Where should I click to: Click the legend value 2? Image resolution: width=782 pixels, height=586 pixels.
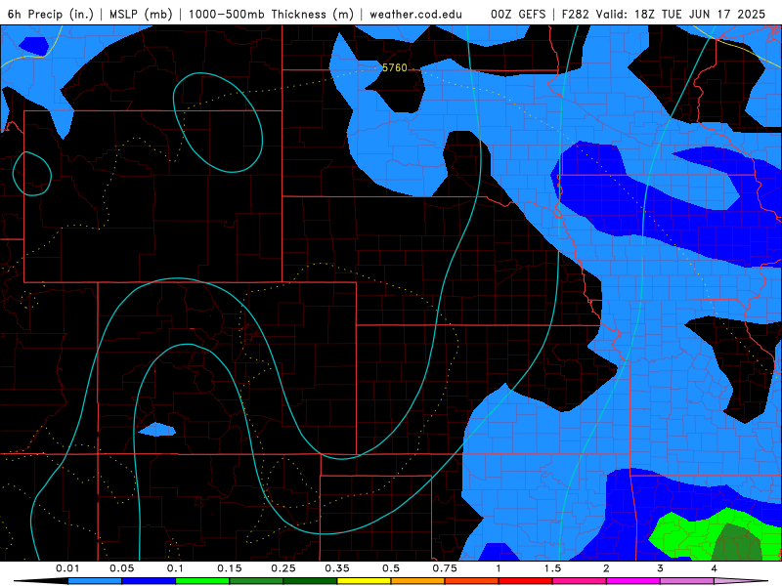click(606, 568)
